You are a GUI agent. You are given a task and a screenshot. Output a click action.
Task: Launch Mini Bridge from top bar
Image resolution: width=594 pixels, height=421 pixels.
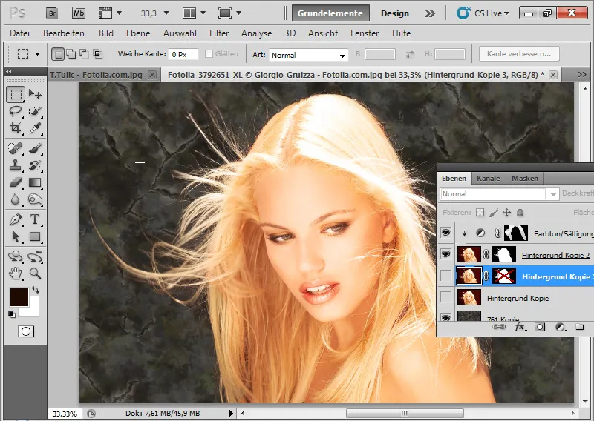(x=79, y=13)
